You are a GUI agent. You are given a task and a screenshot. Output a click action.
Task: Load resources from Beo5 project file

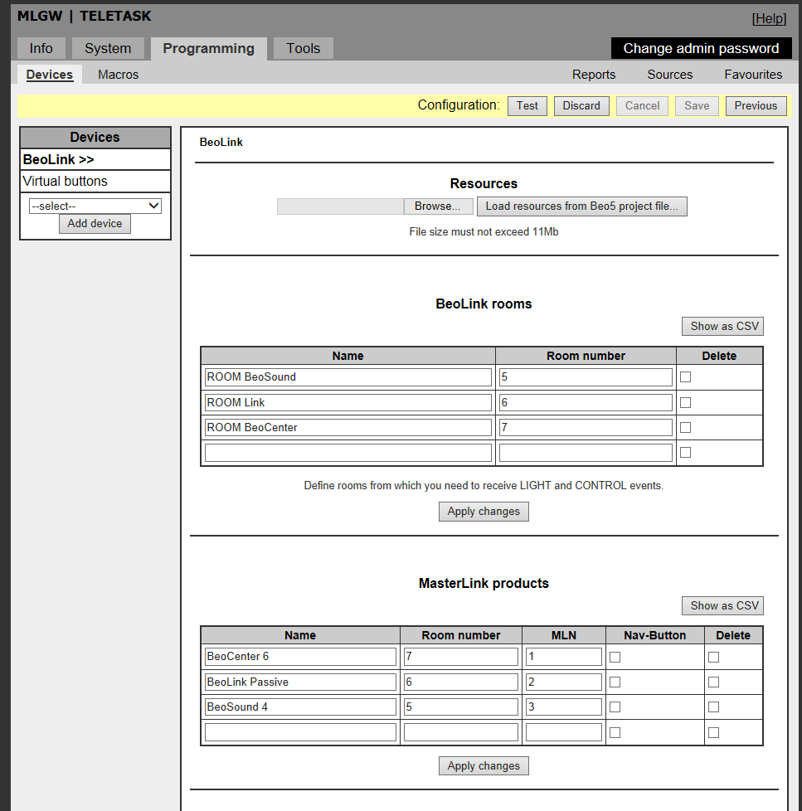[581, 206]
